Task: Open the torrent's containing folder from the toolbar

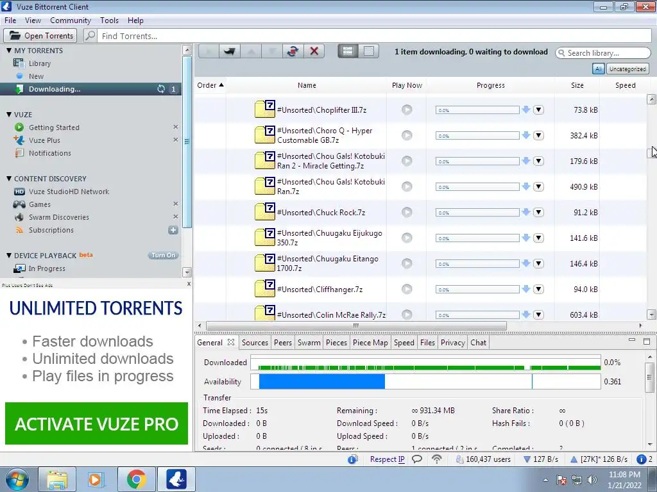Action: (229, 51)
